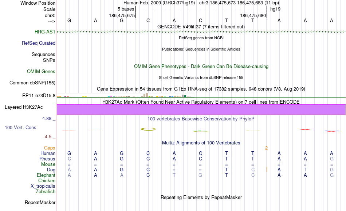
Task: Click the H3K27Ac Mark track title
Action: pyautogui.click(x=201, y=102)
